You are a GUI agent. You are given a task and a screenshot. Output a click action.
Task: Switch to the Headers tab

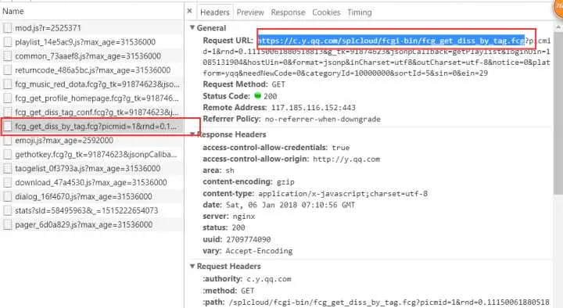[215, 13]
